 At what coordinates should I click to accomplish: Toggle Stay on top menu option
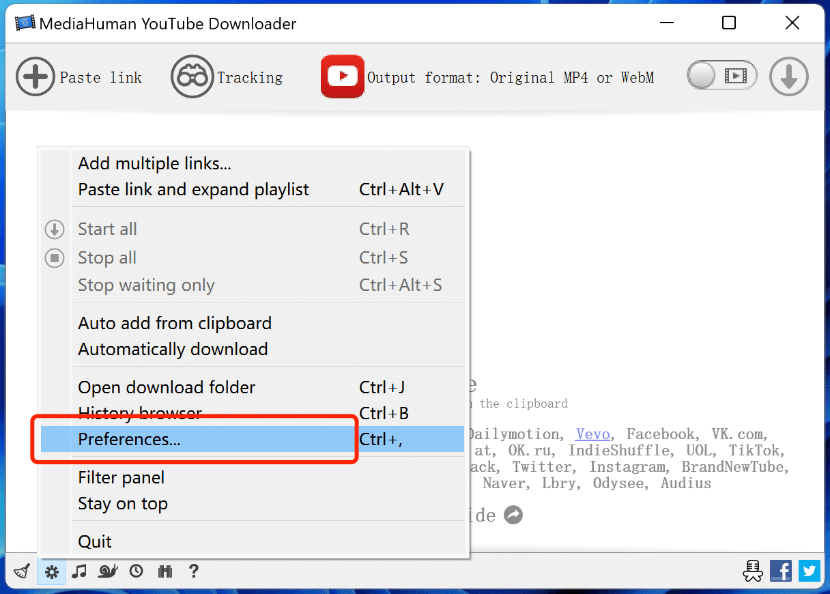tap(123, 504)
